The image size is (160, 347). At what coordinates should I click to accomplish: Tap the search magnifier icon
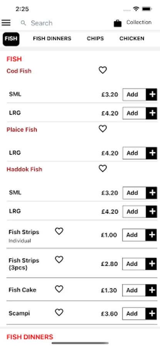pos(24,23)
